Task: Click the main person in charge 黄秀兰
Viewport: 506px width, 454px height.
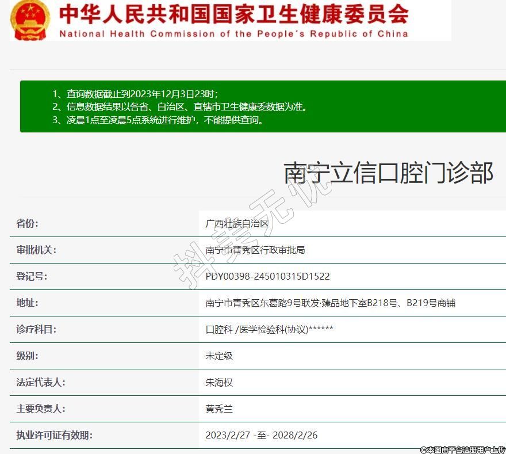Action: point(219,409)
